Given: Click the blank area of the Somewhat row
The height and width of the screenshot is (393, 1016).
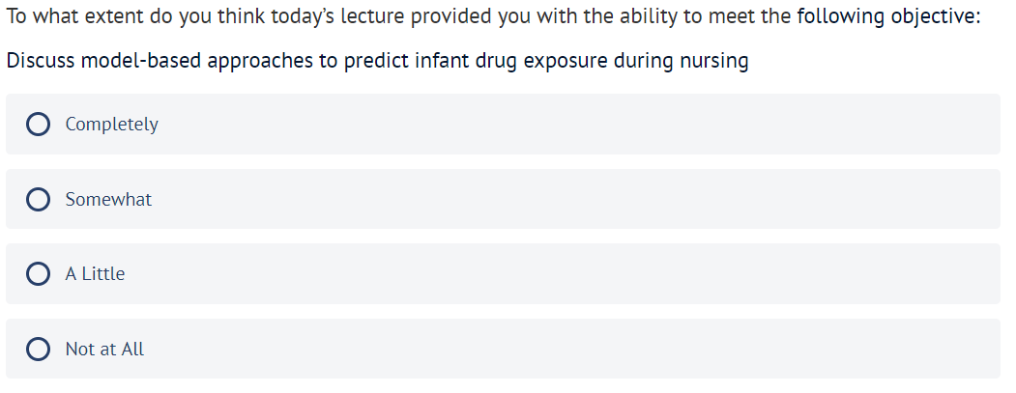Looking at the screenshot, I should pos(580,200).
